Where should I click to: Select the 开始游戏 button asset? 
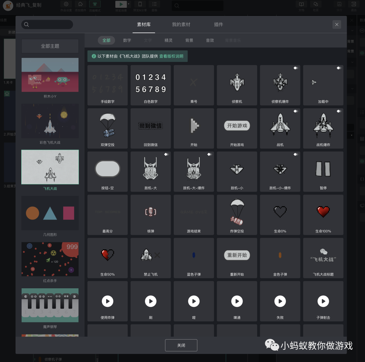point(237,128)
